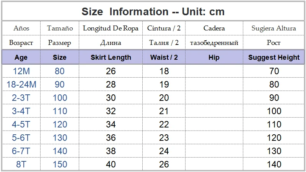The width and height of the screenshot is (306, 172).
Task: Click suggested height value 140
Action: 274,164
